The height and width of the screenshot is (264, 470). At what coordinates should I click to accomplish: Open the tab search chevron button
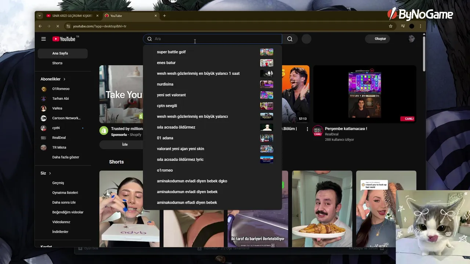tap(40, 16)
